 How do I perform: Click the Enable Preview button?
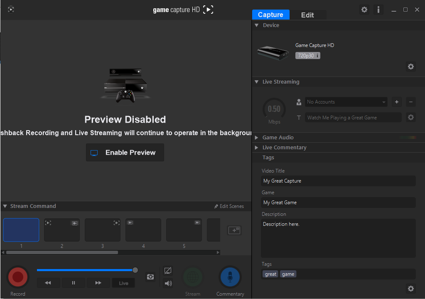pos(125,153)
